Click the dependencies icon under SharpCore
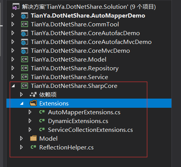Screen dimensions: 181x167 tap(33, 94)
